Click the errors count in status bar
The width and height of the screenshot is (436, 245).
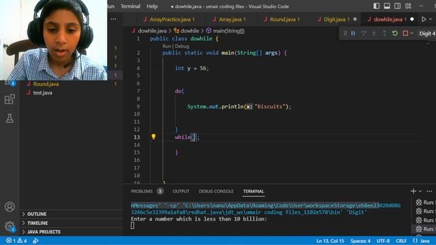[11, 240]
